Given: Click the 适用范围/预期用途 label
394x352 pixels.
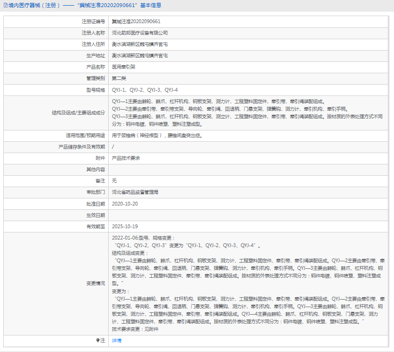Looking at the screenshot, I should pos(85,136).
